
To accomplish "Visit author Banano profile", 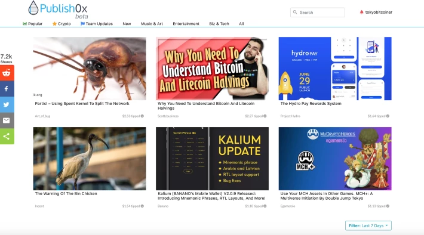I will 163,206.
